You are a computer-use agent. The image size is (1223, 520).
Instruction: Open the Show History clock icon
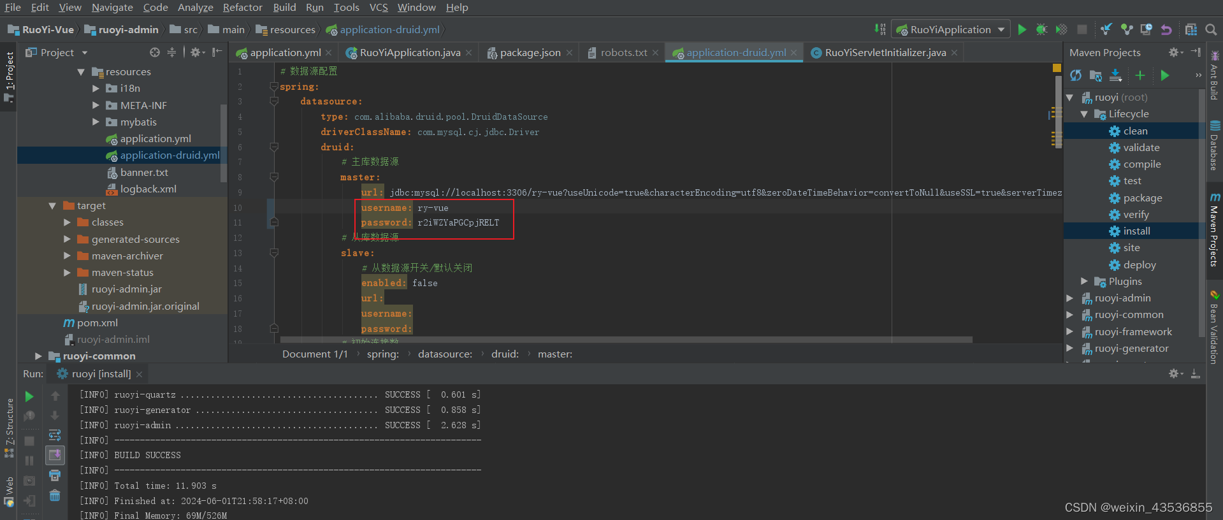1146,29
